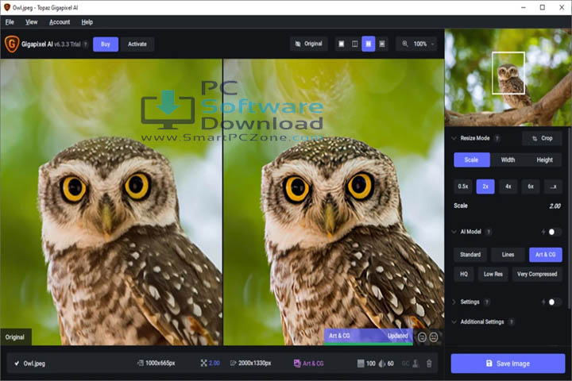Select the split view layout icon
Viewport: 572px width, 381px height.
coord(355,44)
